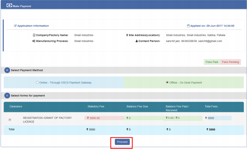Click the Manufacturing Process gears icon
Image resolution: width=247 pixels, height=149 pixels.
point(34,41)
